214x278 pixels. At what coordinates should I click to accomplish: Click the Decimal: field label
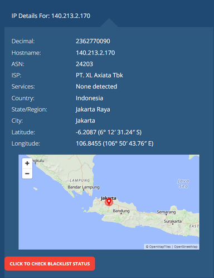point(23,41)
